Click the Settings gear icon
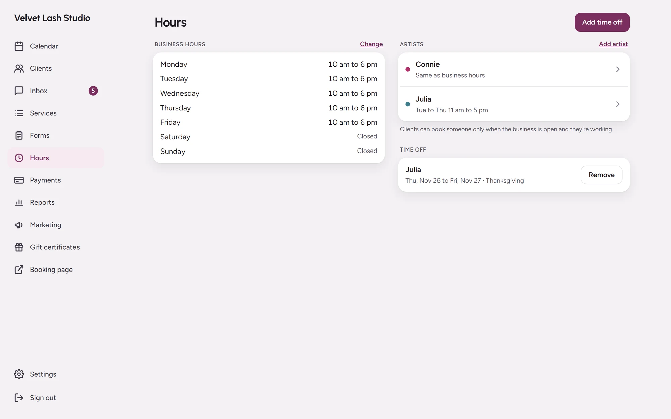 [x=19, y=374]
